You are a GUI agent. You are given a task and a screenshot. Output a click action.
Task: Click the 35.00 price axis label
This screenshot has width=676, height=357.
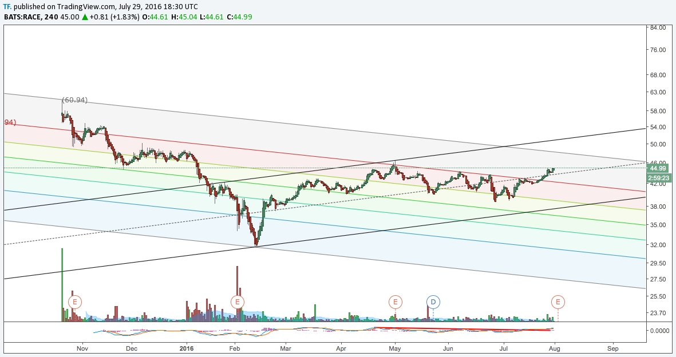point(658,225)
